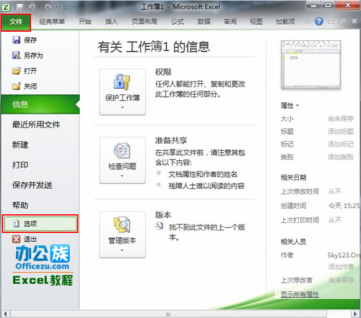Collapse the ribbon with the caret icon

307,22
